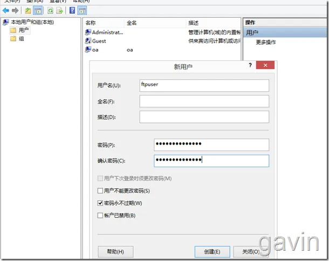Select 本地用户和组(本地) root node
The width and height of the screenshot is (329, 261).
pos(28,22)
